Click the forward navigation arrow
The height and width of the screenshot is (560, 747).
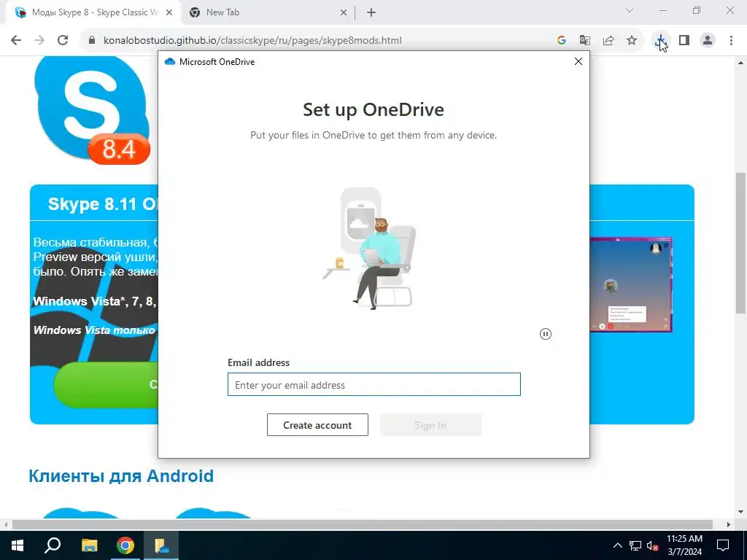(x=39, y=41)
